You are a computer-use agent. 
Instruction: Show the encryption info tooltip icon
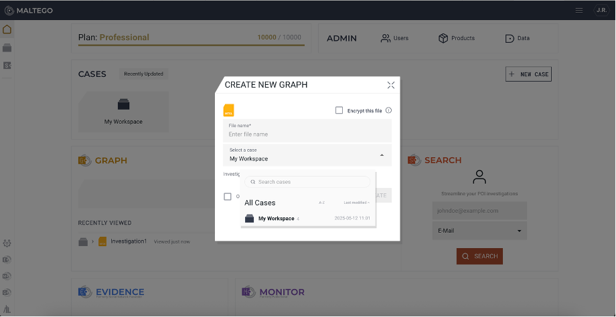pyautogui.click(x=388, y=110)
